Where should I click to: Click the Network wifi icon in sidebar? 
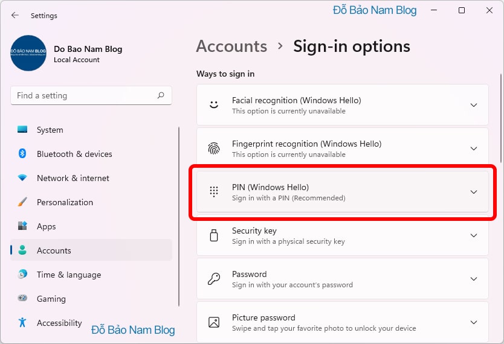(x=22, y=177)
